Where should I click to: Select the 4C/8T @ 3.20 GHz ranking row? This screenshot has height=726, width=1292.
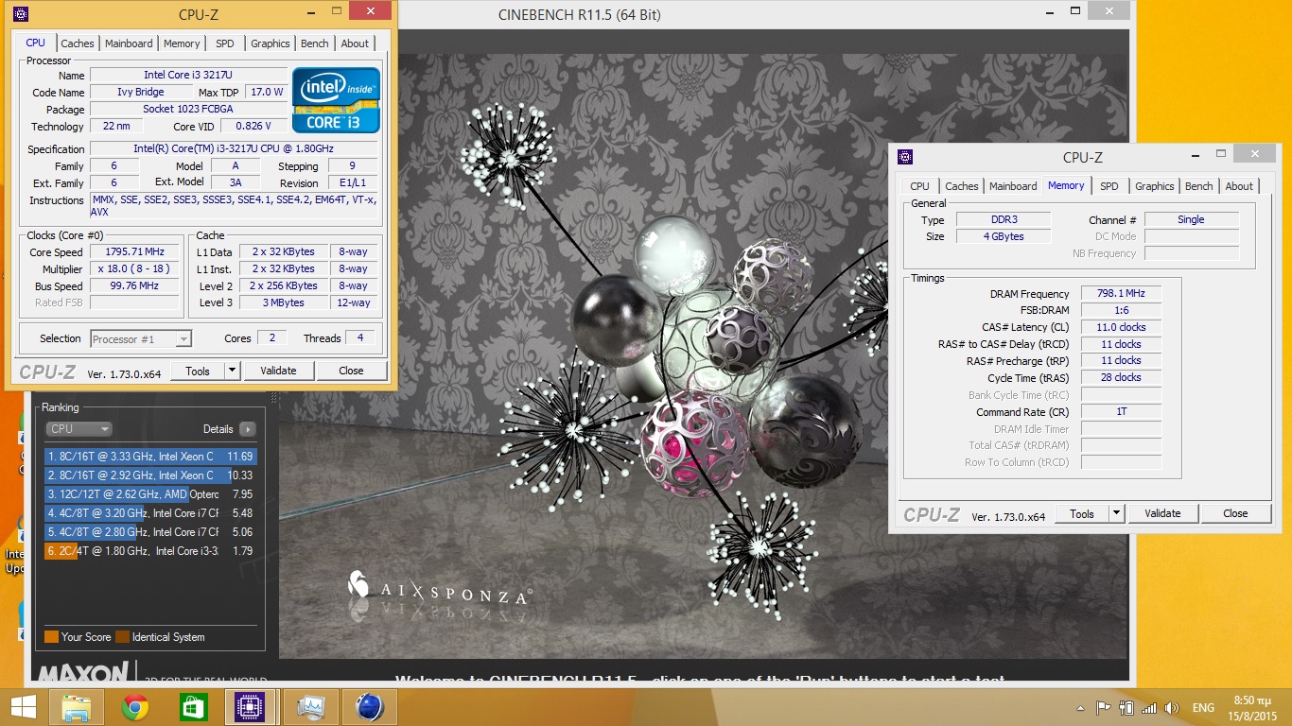150,513
